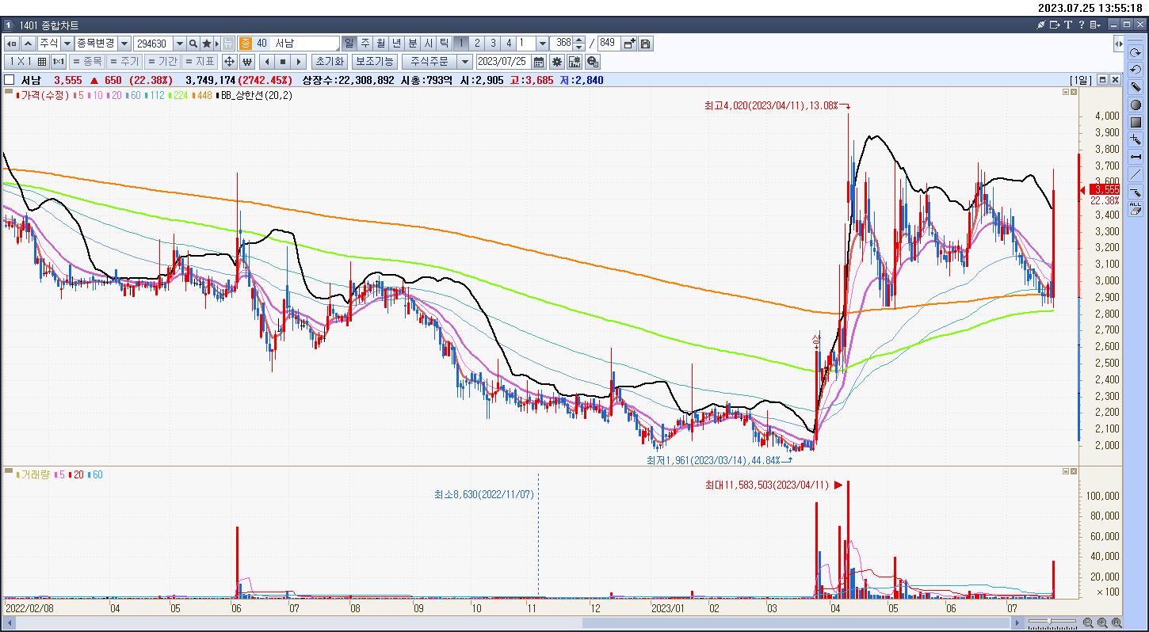Zoom out the chart with minus magnifier
The width and height of the screenshot is (1149, 632).
click(1088, 622)
